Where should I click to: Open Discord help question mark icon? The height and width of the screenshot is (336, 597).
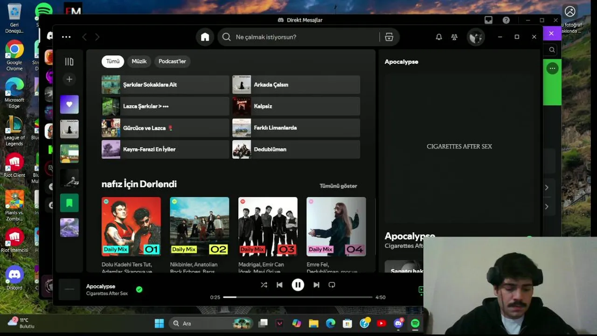[x=506, y=20]
